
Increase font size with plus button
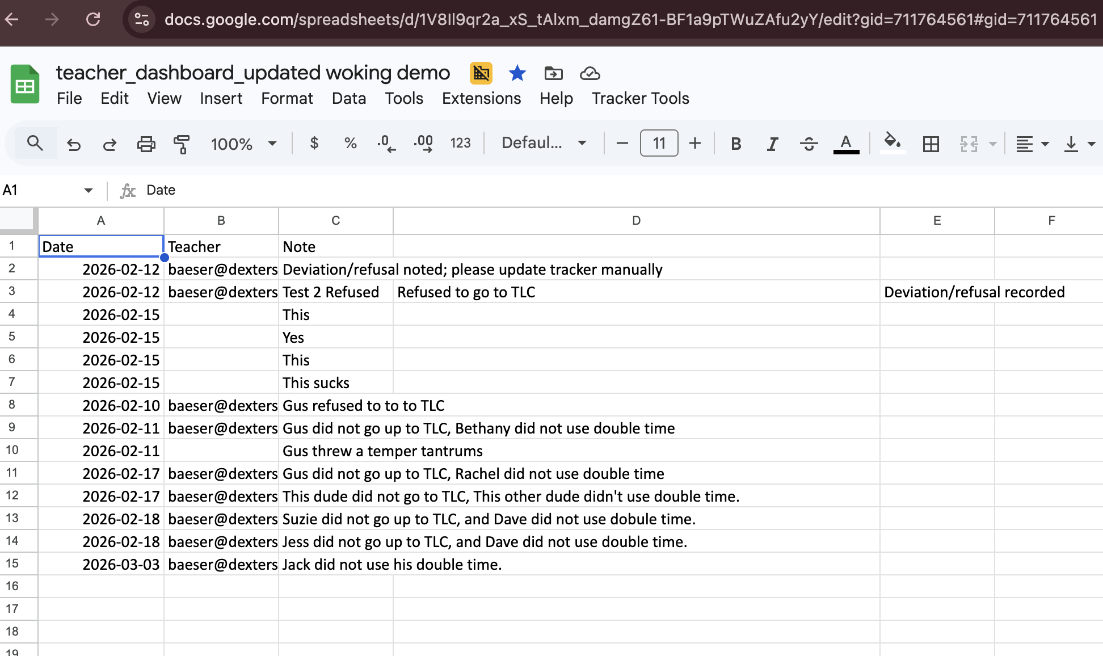pyautogui.click(x=695, y=144)
